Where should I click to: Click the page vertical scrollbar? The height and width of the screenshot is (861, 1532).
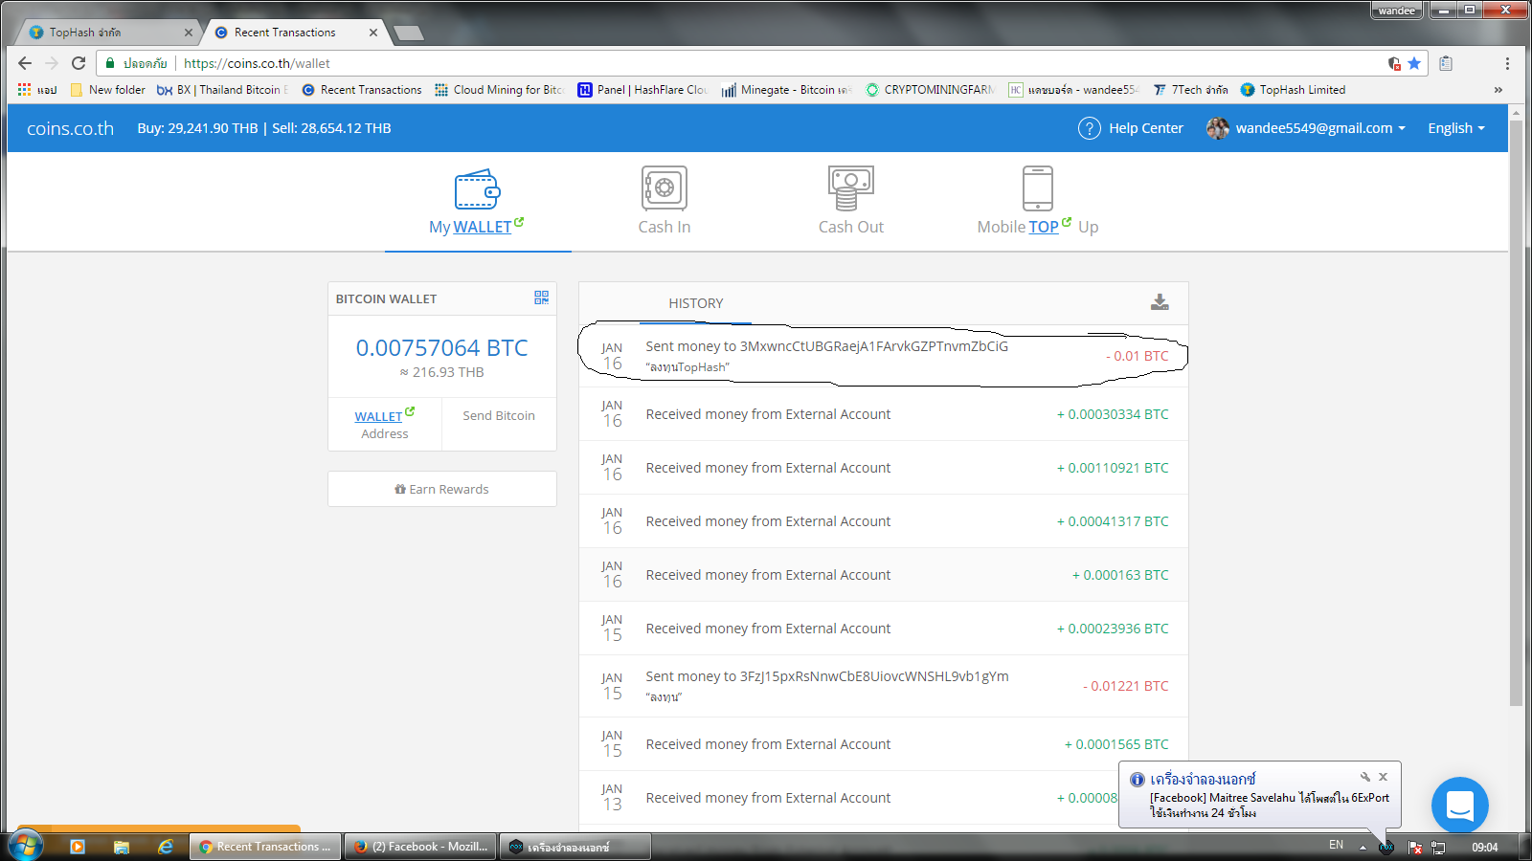pyautogui.click(x=1515, y=411)
